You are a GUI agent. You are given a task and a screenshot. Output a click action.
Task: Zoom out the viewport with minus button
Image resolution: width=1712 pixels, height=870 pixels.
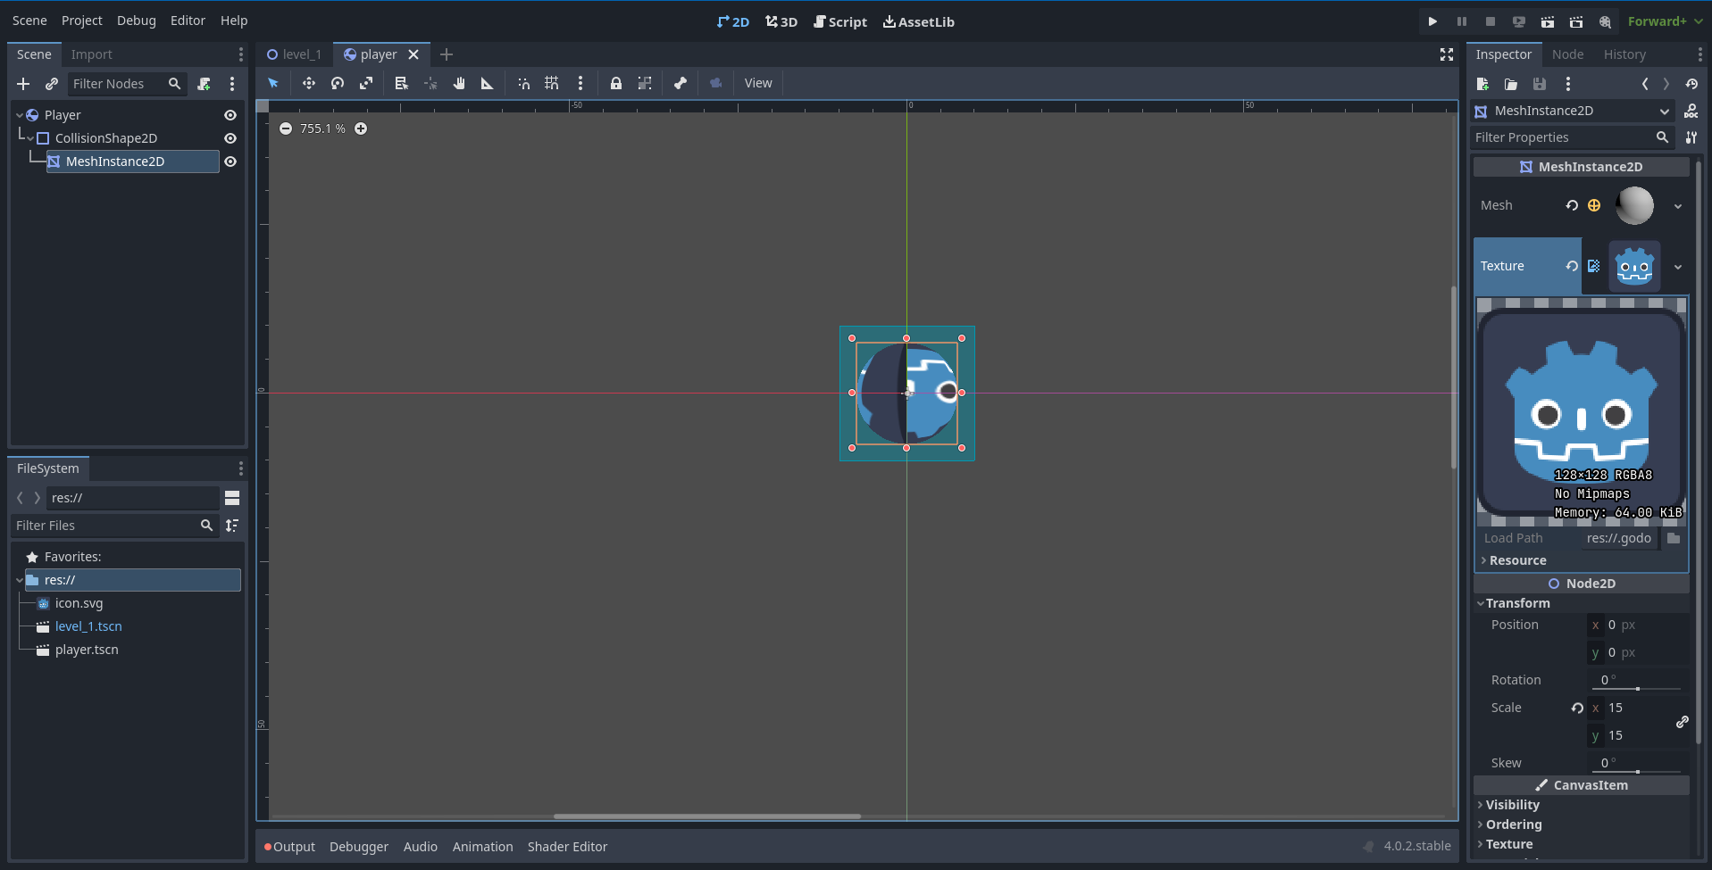(286, 128)
